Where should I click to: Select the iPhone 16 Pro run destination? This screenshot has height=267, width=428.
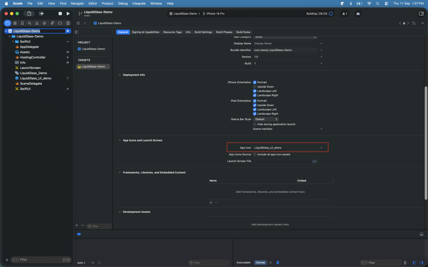coord(214,14)
